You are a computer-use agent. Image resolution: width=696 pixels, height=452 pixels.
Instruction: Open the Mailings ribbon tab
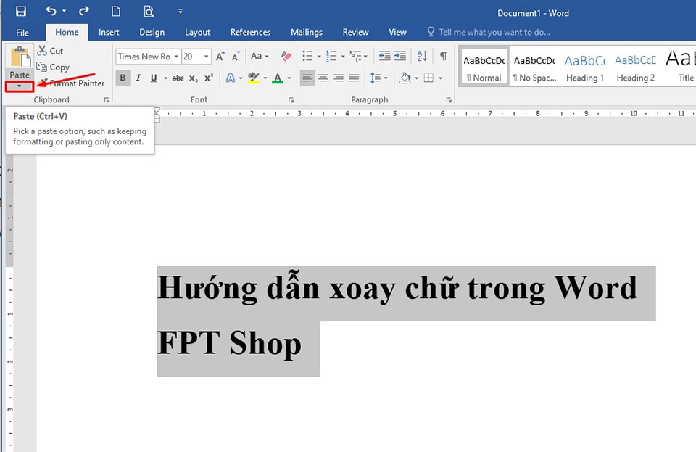306,32
